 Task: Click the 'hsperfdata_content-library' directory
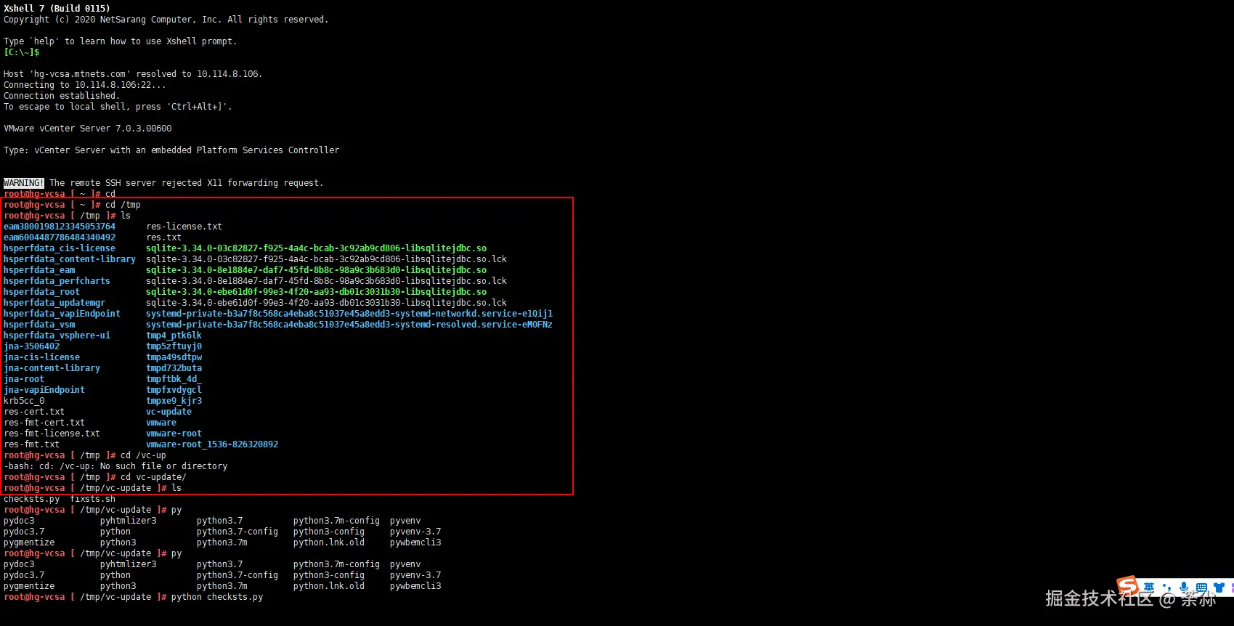coord(70,259)
